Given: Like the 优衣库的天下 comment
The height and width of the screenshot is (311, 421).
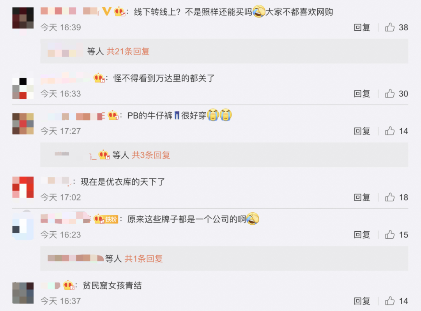Looking at the screenshot, I should click(x=389, y=197).
